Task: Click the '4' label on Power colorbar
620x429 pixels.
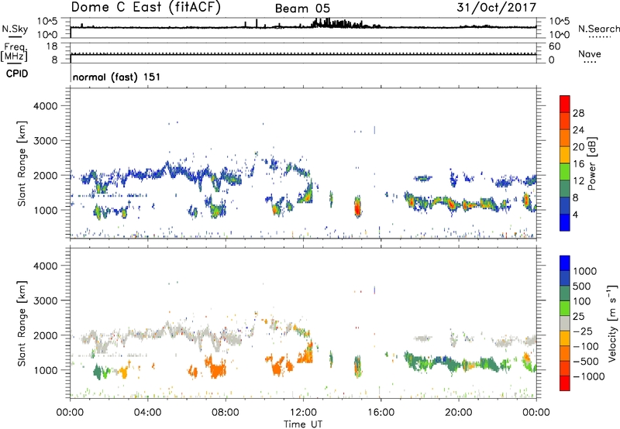Action: click(x=575, y=215)
